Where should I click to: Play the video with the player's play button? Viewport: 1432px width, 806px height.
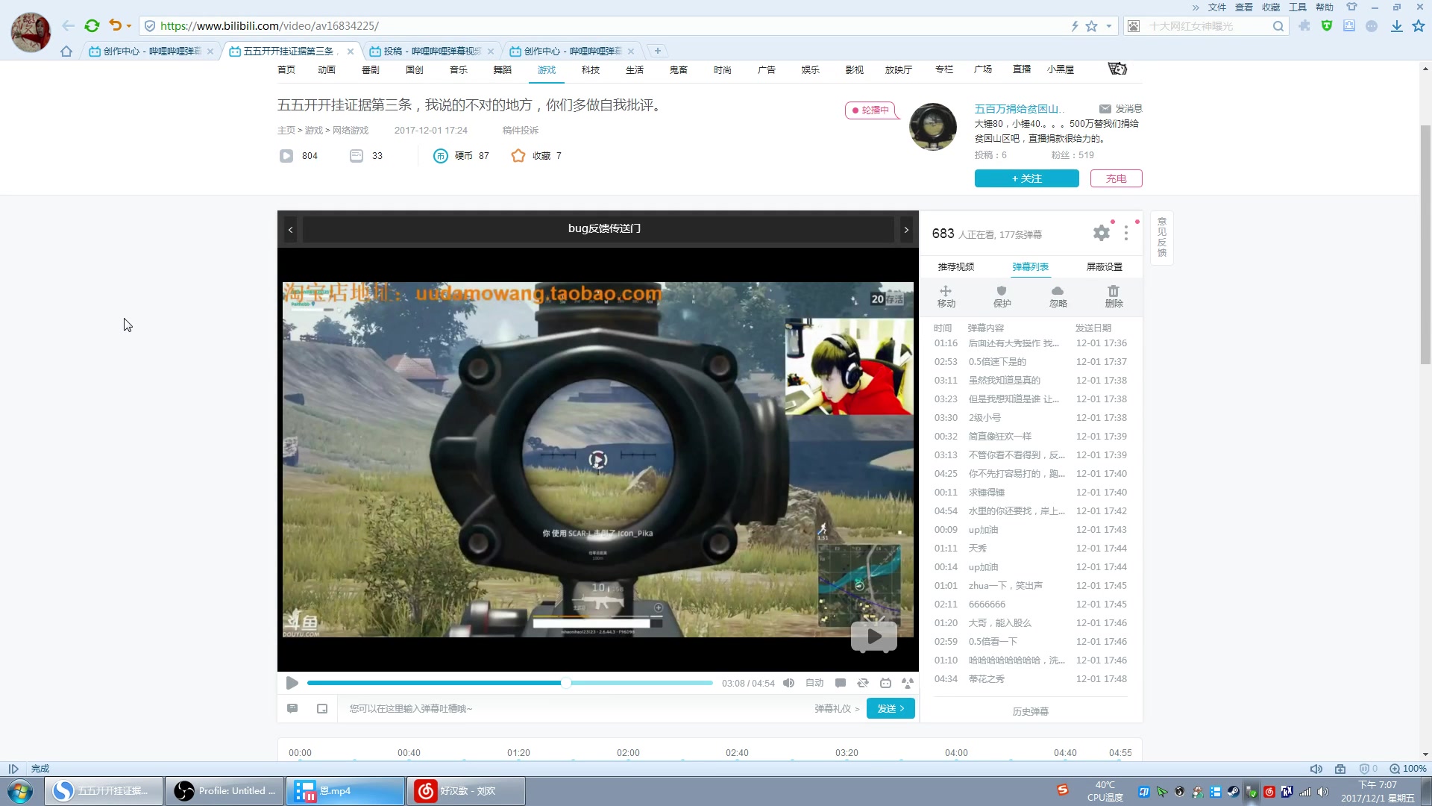(x=292, y=683)
